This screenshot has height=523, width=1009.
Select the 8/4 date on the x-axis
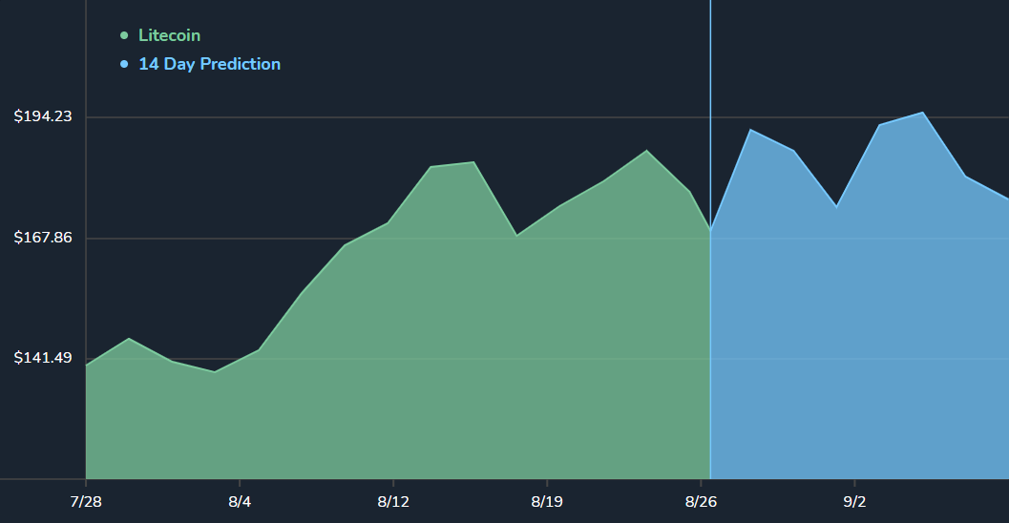click(240, 502)
